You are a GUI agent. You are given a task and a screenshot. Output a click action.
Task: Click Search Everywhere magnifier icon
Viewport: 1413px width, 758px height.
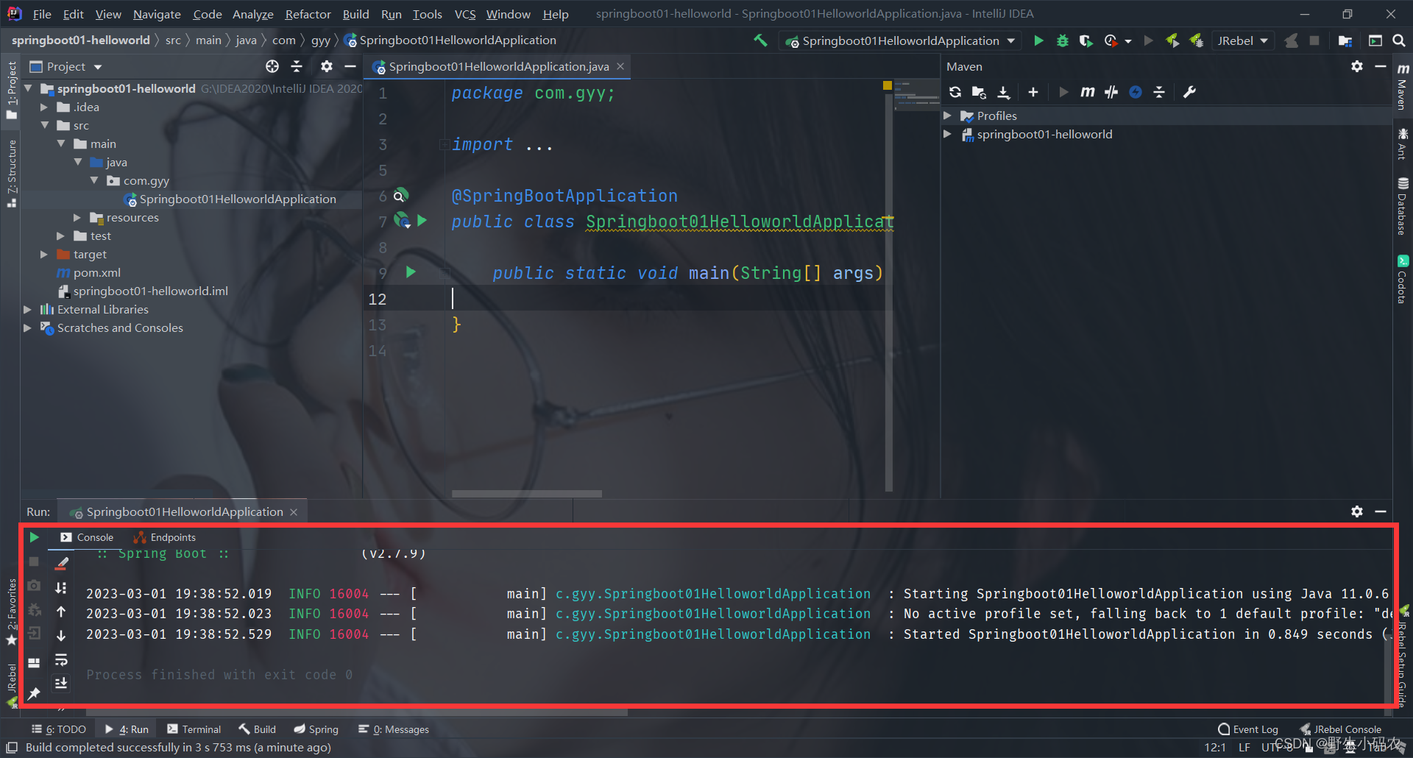pyautogui.click(x=1399, y=40)
